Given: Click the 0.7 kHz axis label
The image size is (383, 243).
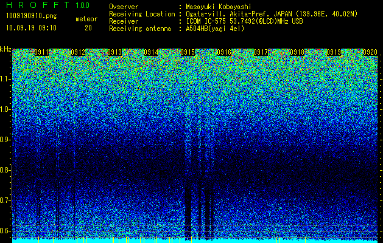Looking at the screenshot, I should (5, 200).
